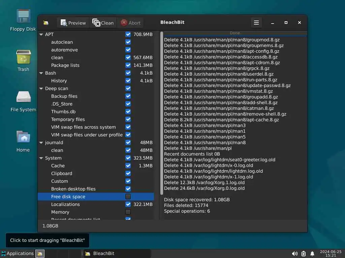The height and width of the screenshot is (258, 345).
Task: Enable the Memory checkbox
Action: click(x=128, y=212)
